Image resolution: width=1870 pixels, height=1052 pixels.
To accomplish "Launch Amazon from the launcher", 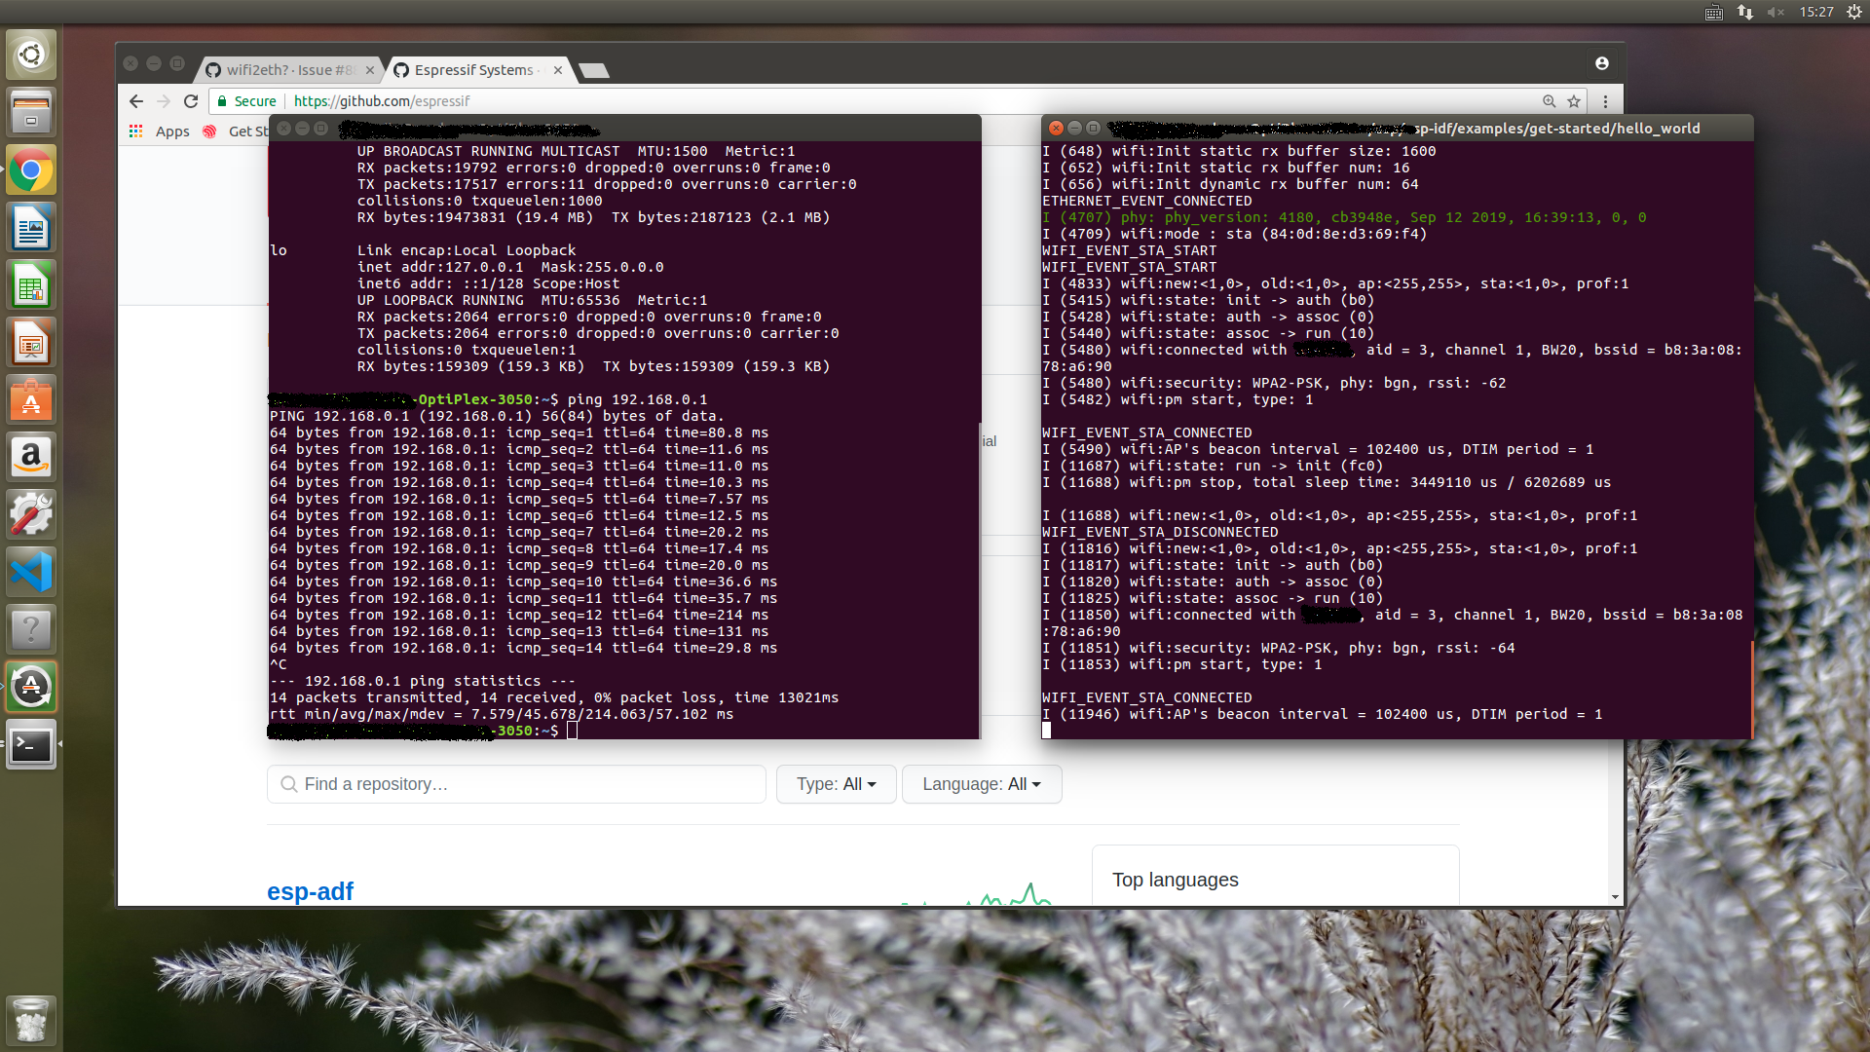I will pyautogui.click(x=30, y=457).
